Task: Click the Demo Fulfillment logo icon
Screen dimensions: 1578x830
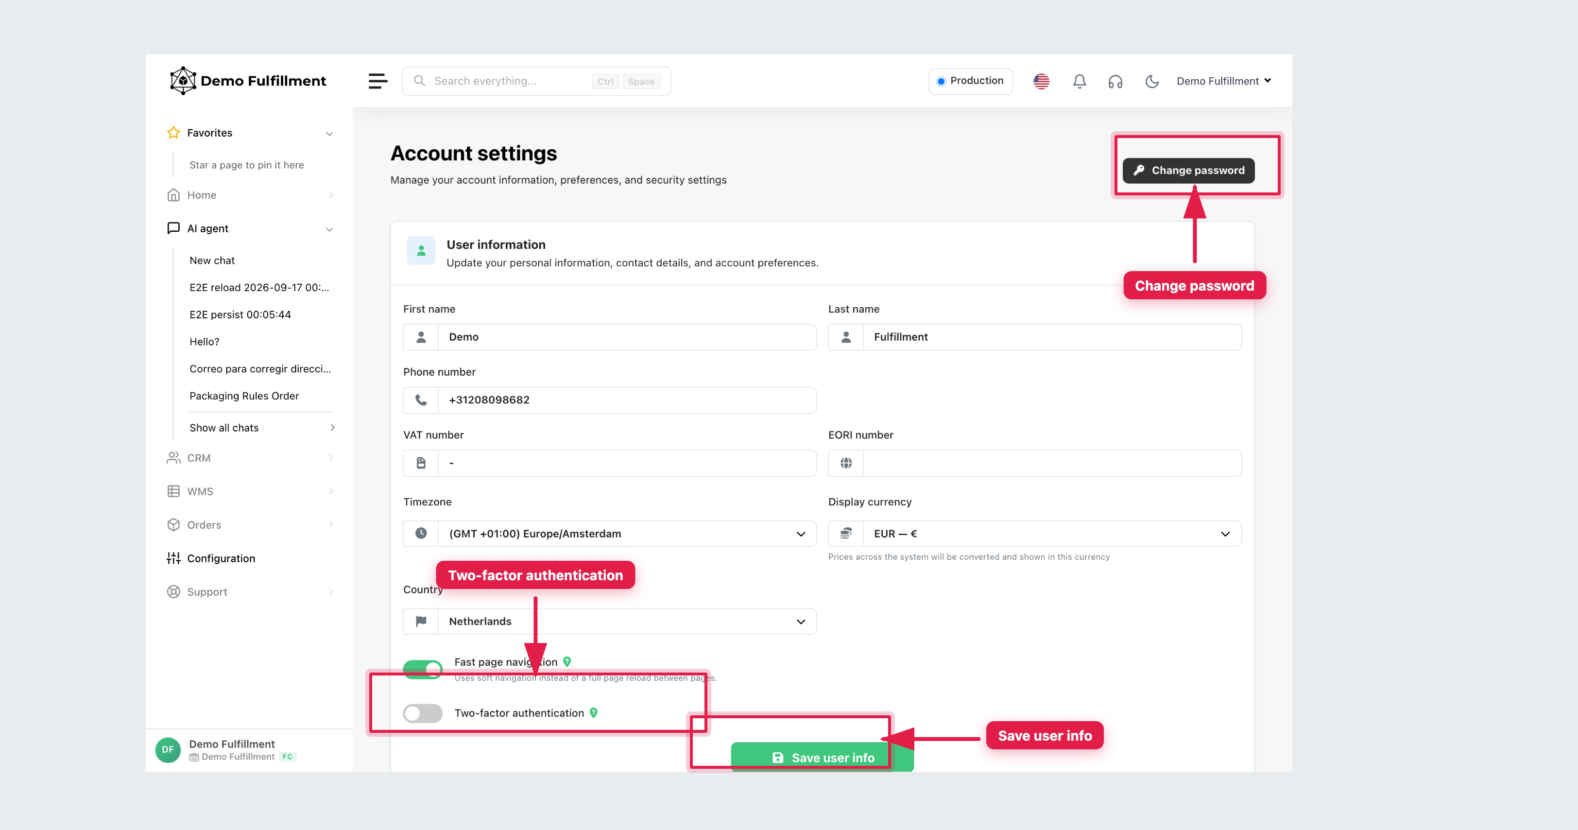Action: pyautogui.click(x=183, y=81)
